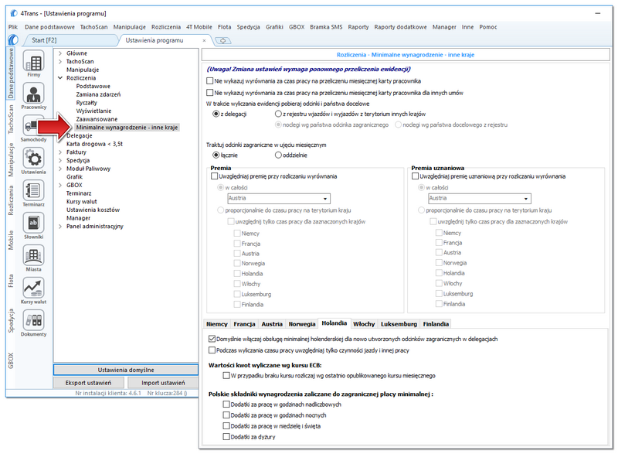
Task: Expand the Spedycja tree node
Action: point(60,161)
